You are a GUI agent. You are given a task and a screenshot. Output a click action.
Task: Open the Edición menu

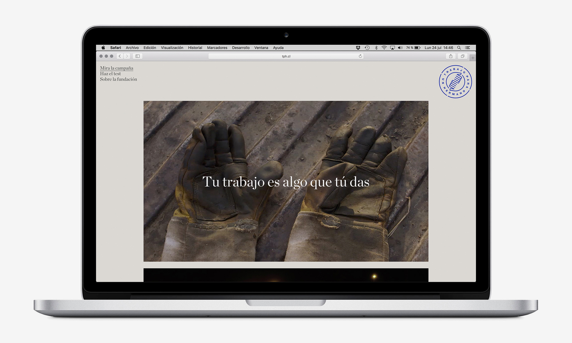(150, 48)
